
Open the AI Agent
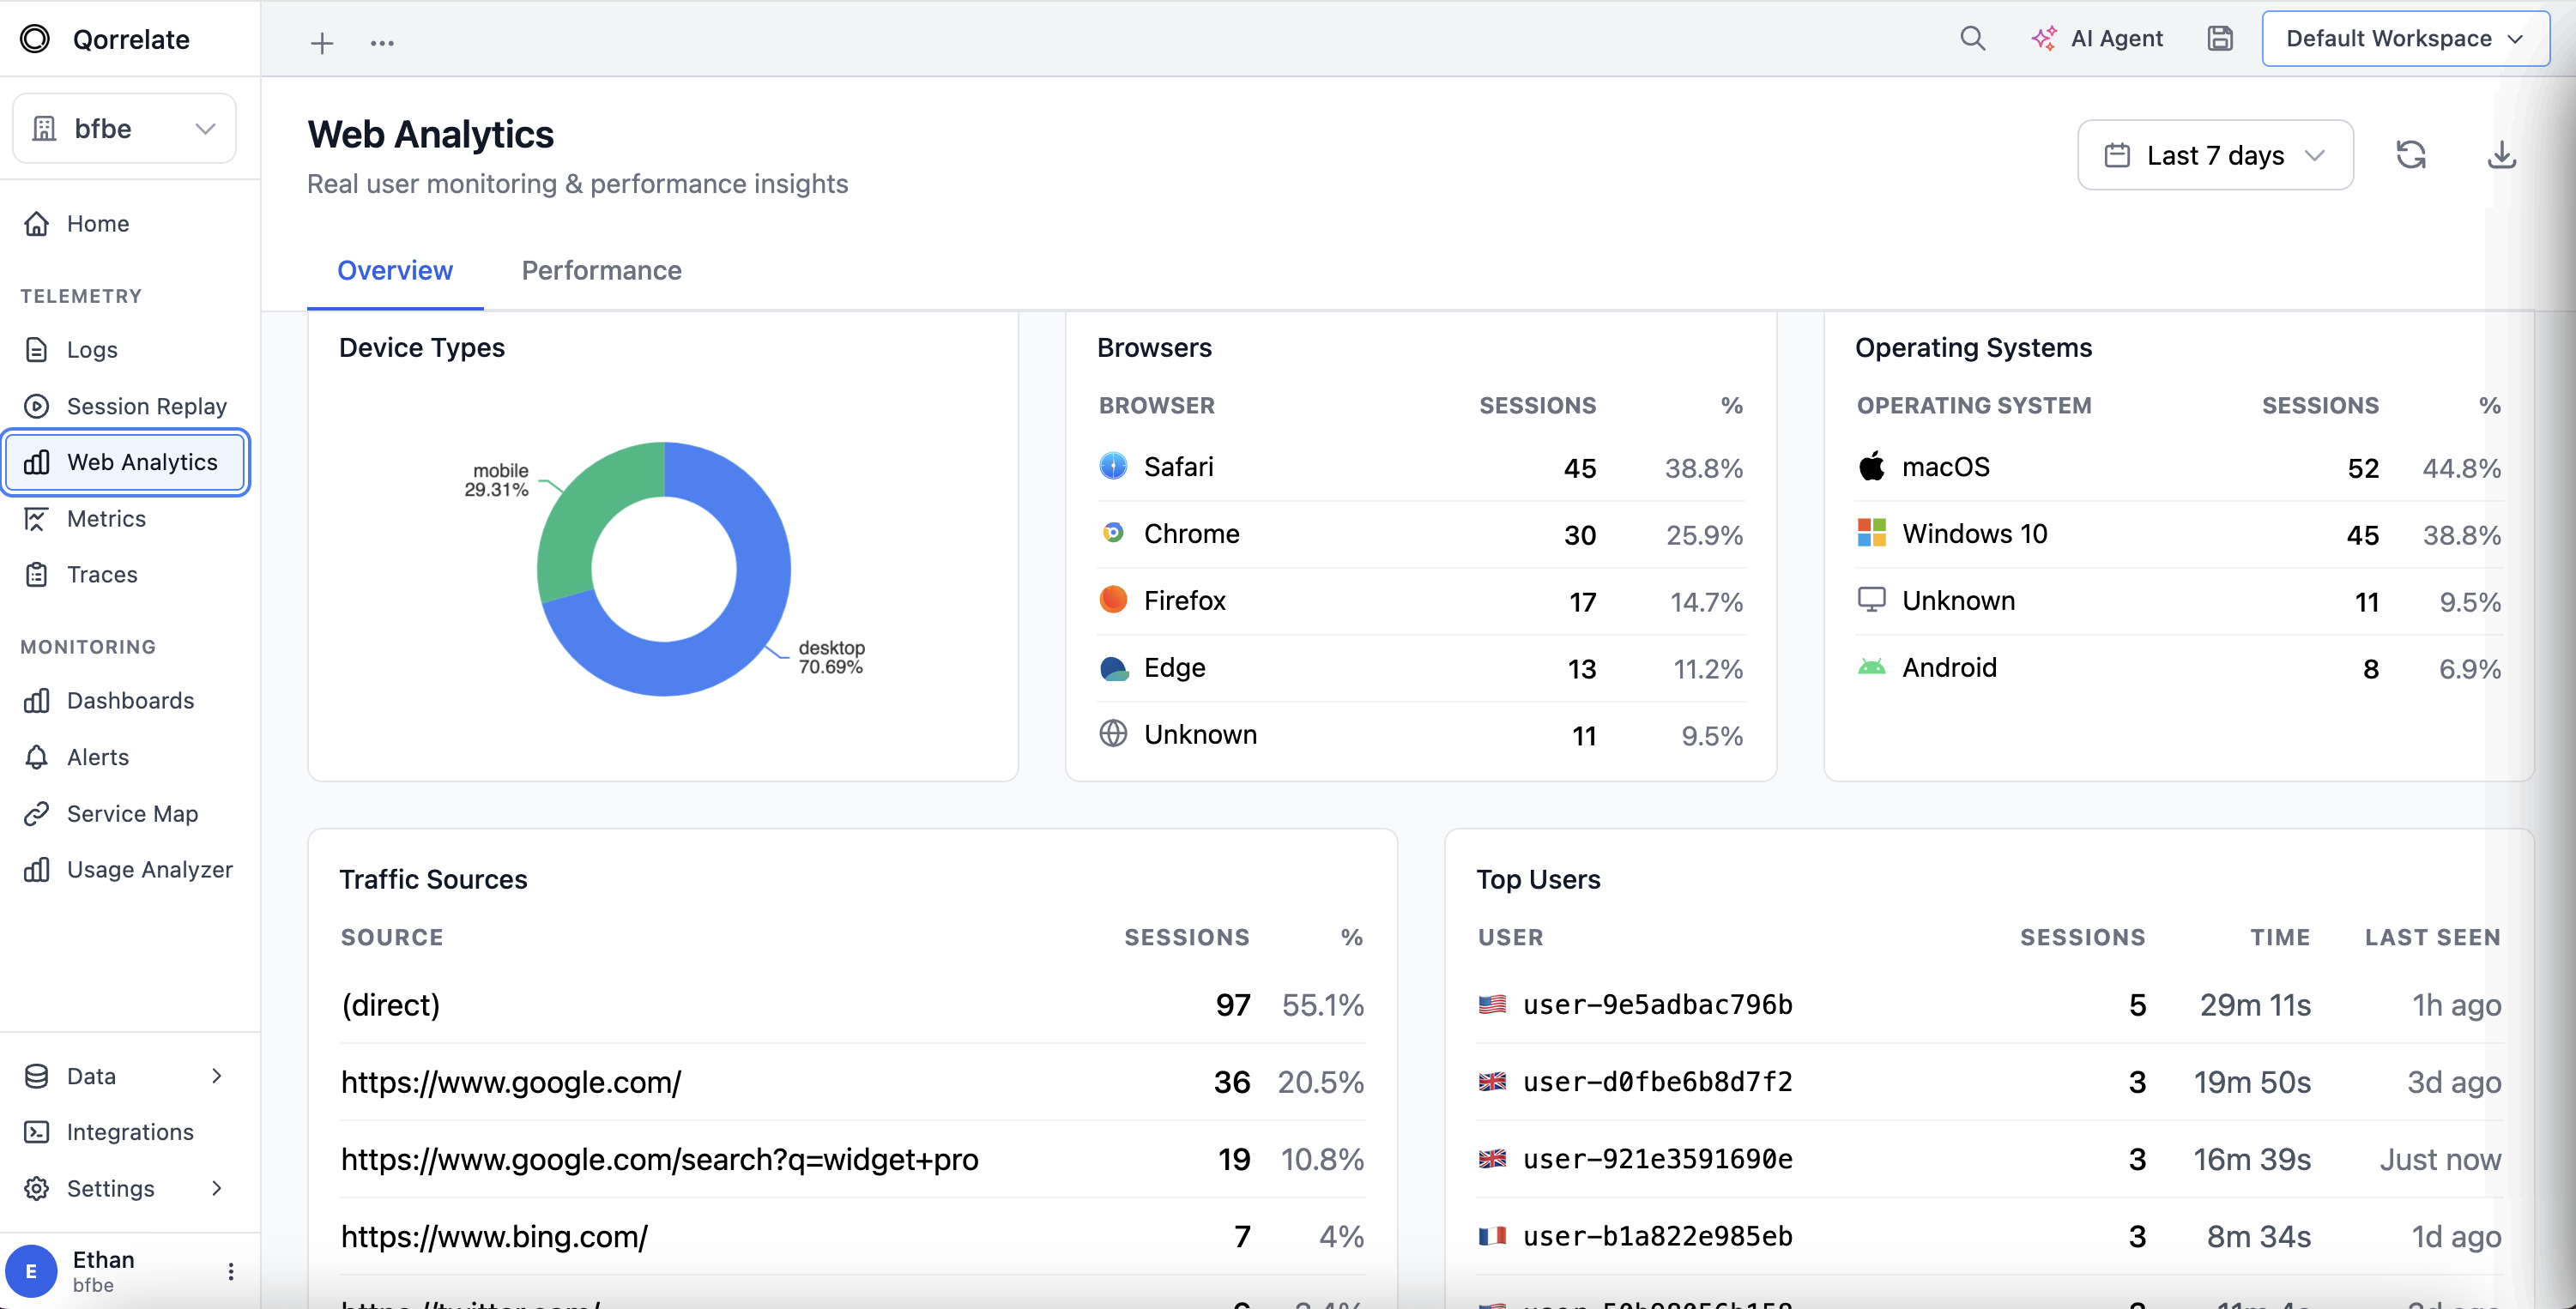[2098, 38]
